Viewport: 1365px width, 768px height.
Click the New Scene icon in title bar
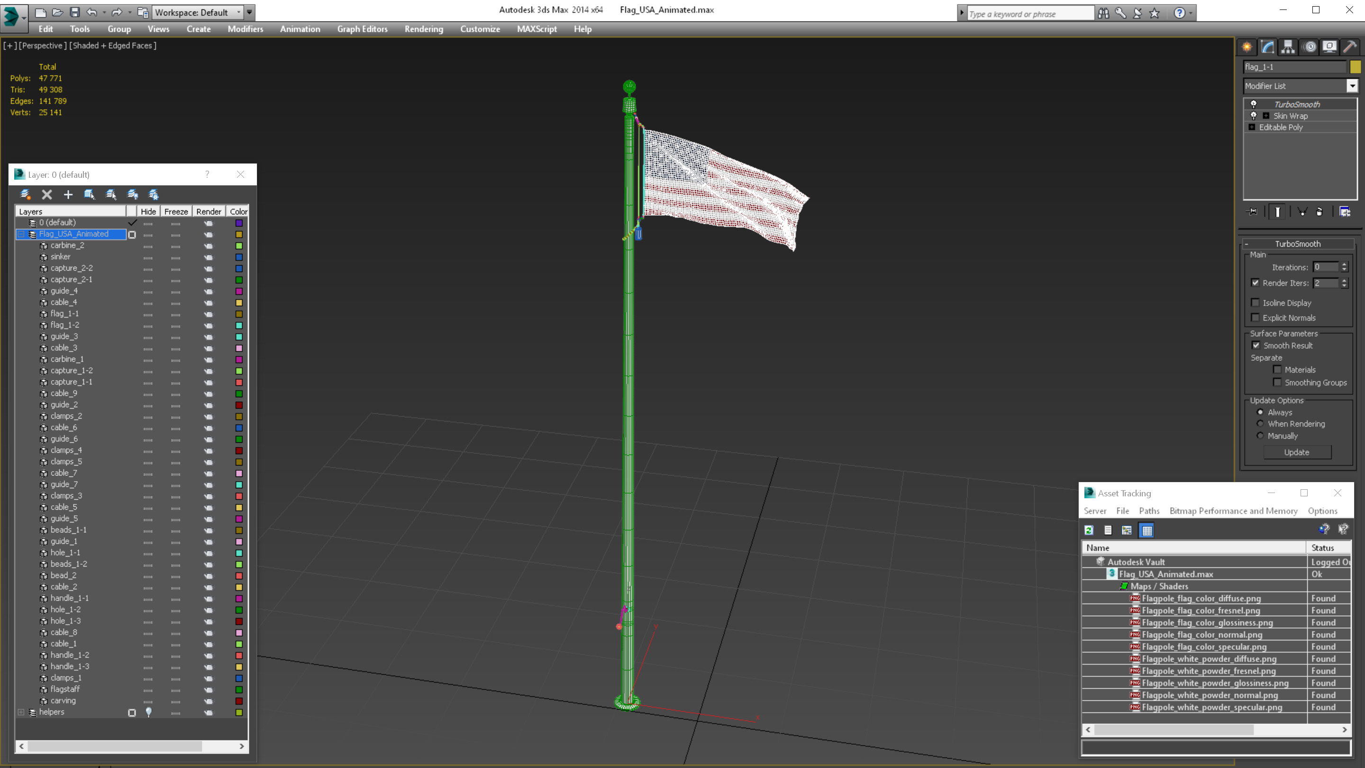(x=41, y=12)
